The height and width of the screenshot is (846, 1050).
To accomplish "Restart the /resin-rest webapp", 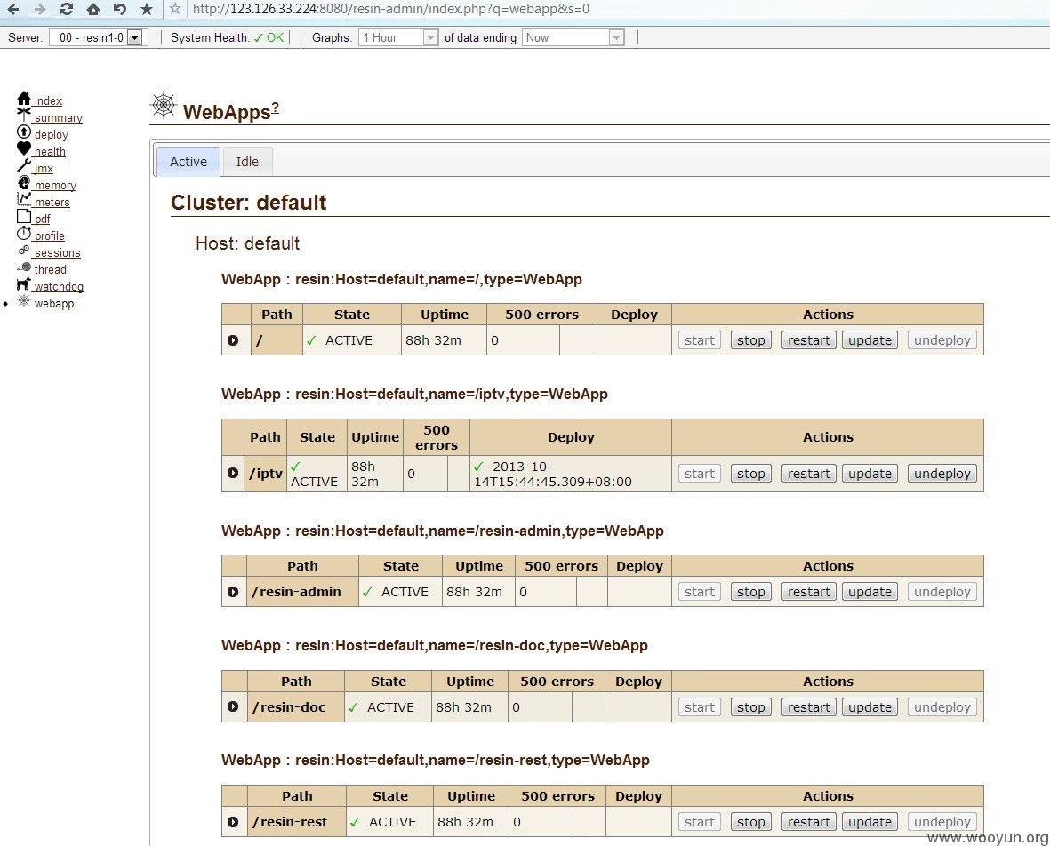I will pos(808,821).
